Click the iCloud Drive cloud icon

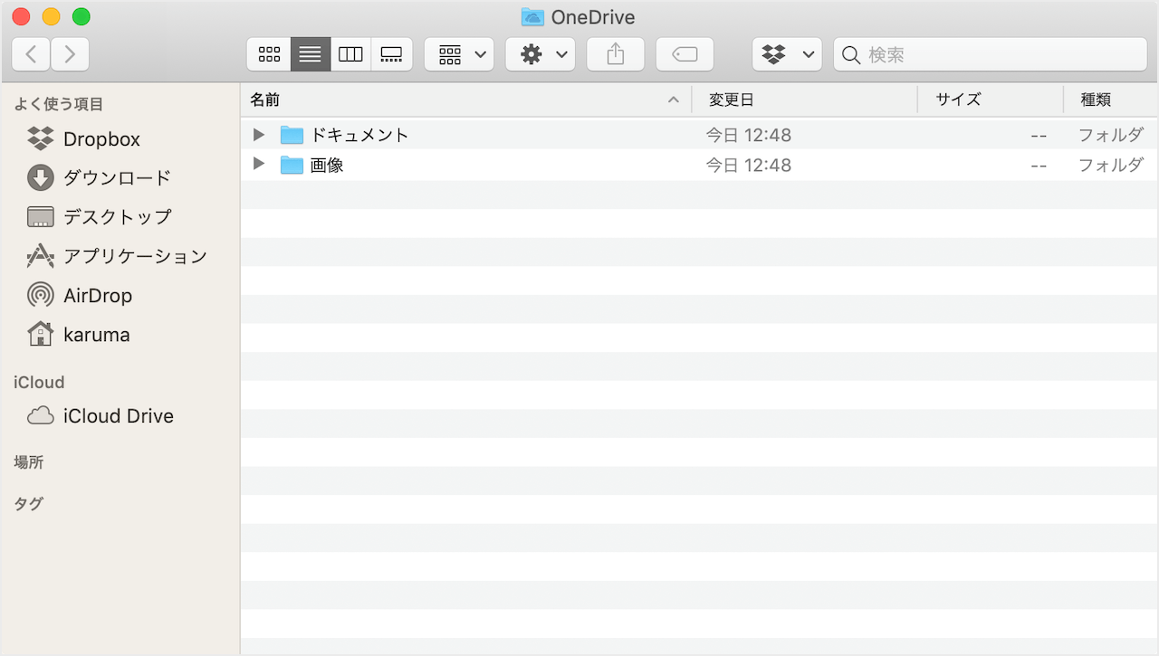click(x=41, y=416)
